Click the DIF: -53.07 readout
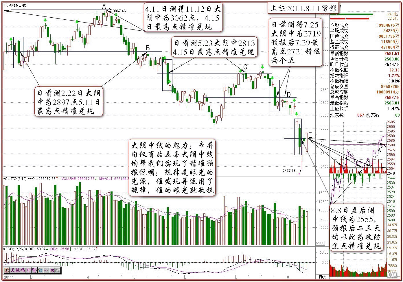Viewport: 403px width, 282px height. [x=37, y=249]
